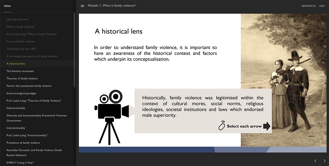329x166 pixels.
Task: Click the In order to understand family violence paragraph
Action: click(155, 53)
